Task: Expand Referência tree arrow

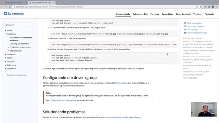Action: tap(5, 65)
